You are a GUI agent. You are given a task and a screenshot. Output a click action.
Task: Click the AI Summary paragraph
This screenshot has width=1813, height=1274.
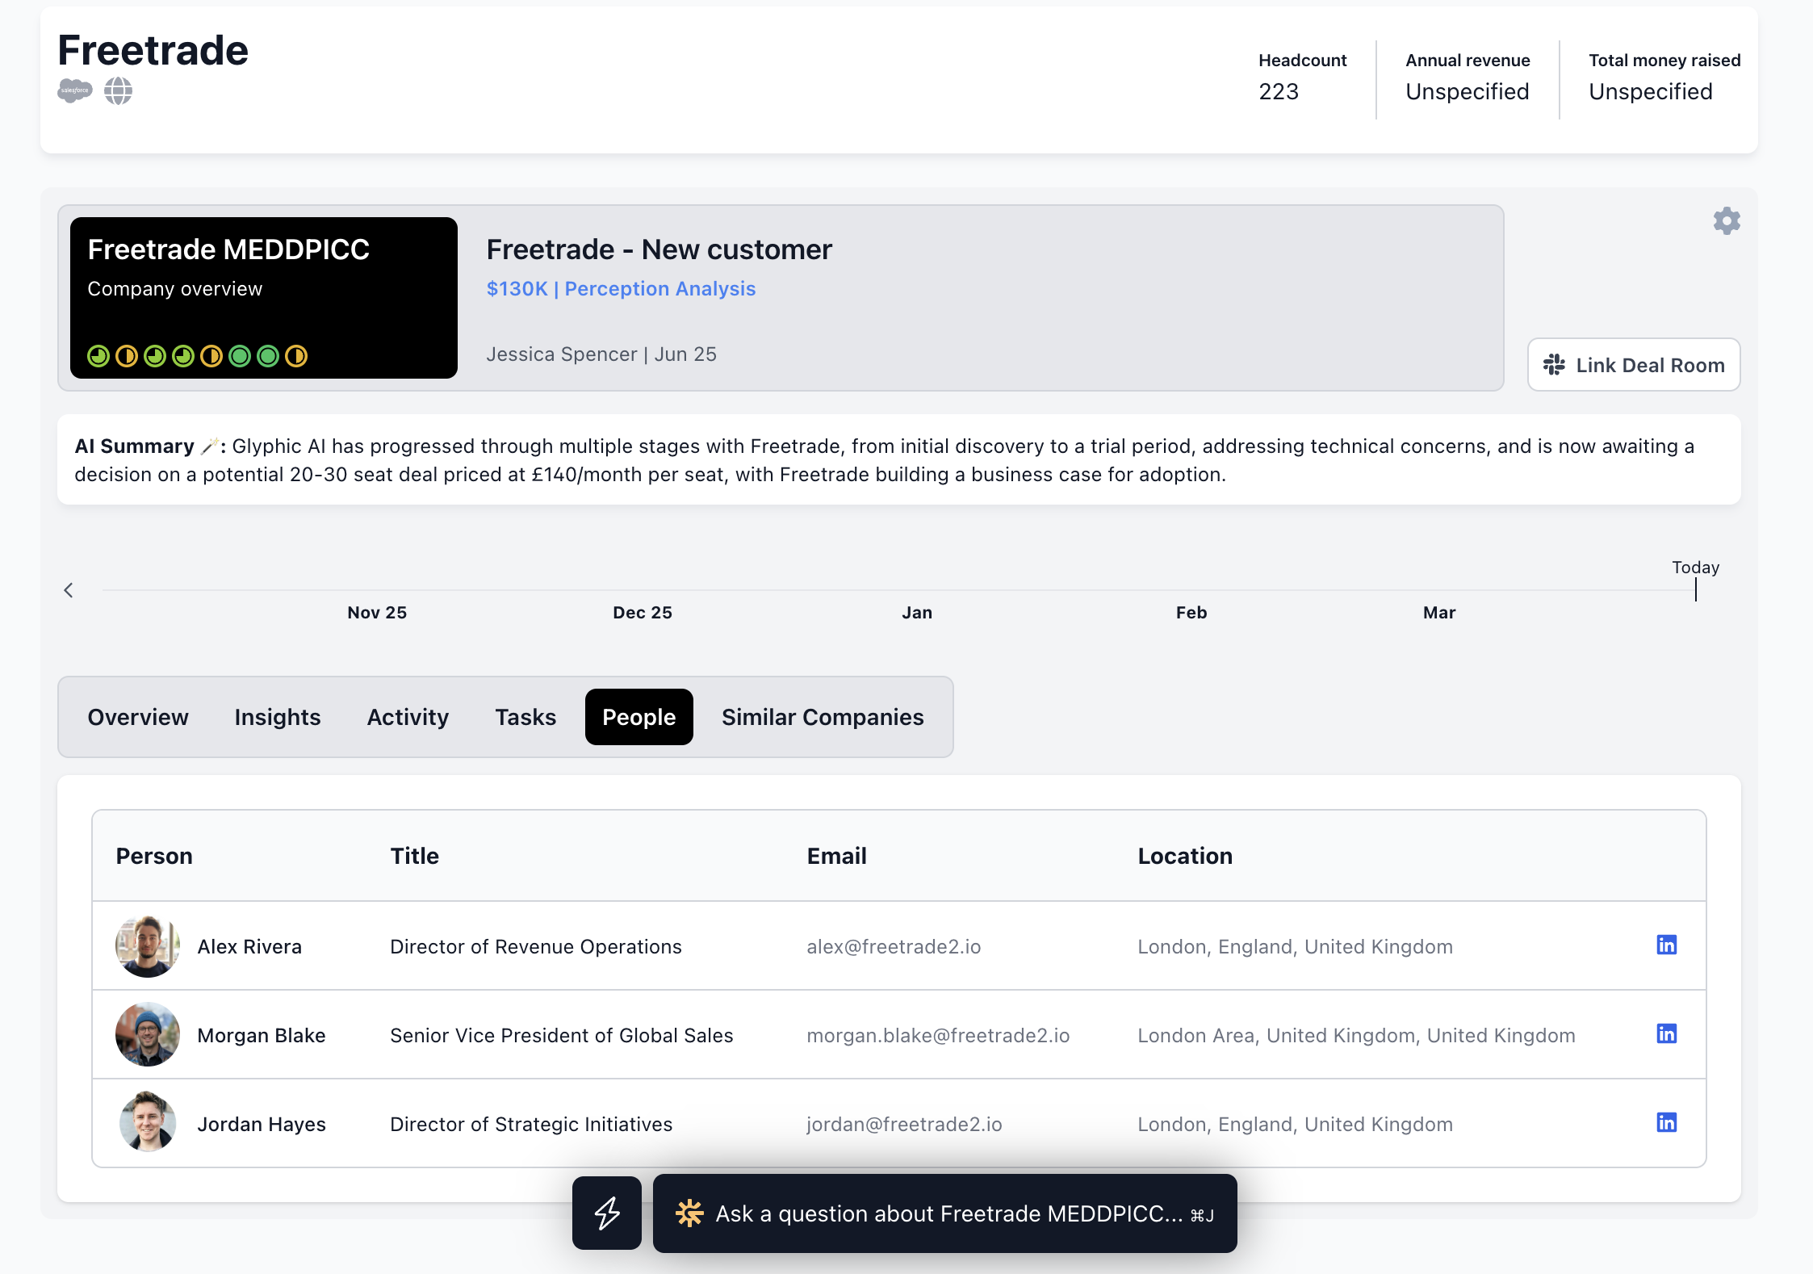[x=899, y=460]
